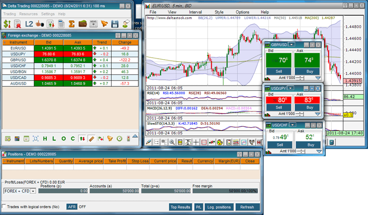368x215 pixels.
Task: Open the USD/JPY instrument dropdown
Action: point(290,88)
